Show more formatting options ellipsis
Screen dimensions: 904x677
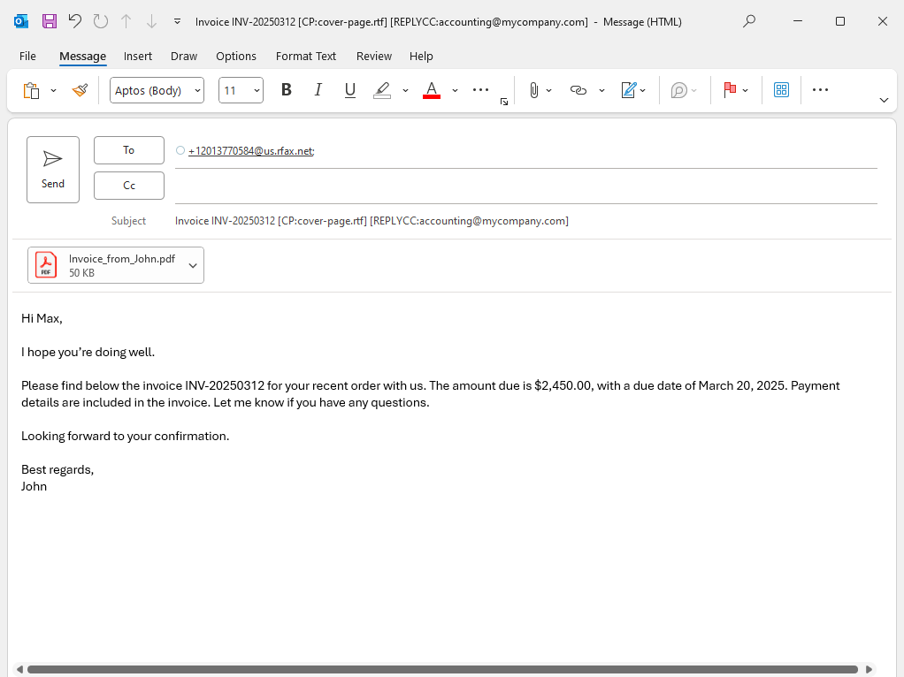tap(480, 90)
